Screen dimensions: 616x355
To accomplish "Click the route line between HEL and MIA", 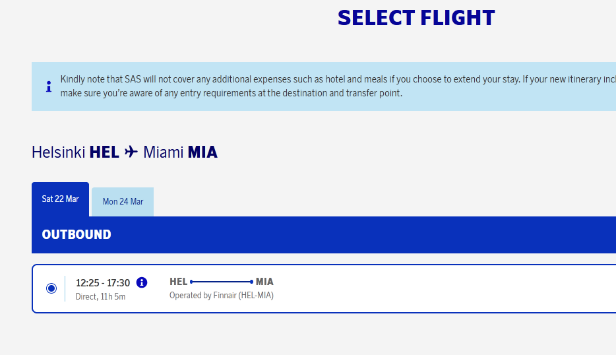I will (221, 282).
